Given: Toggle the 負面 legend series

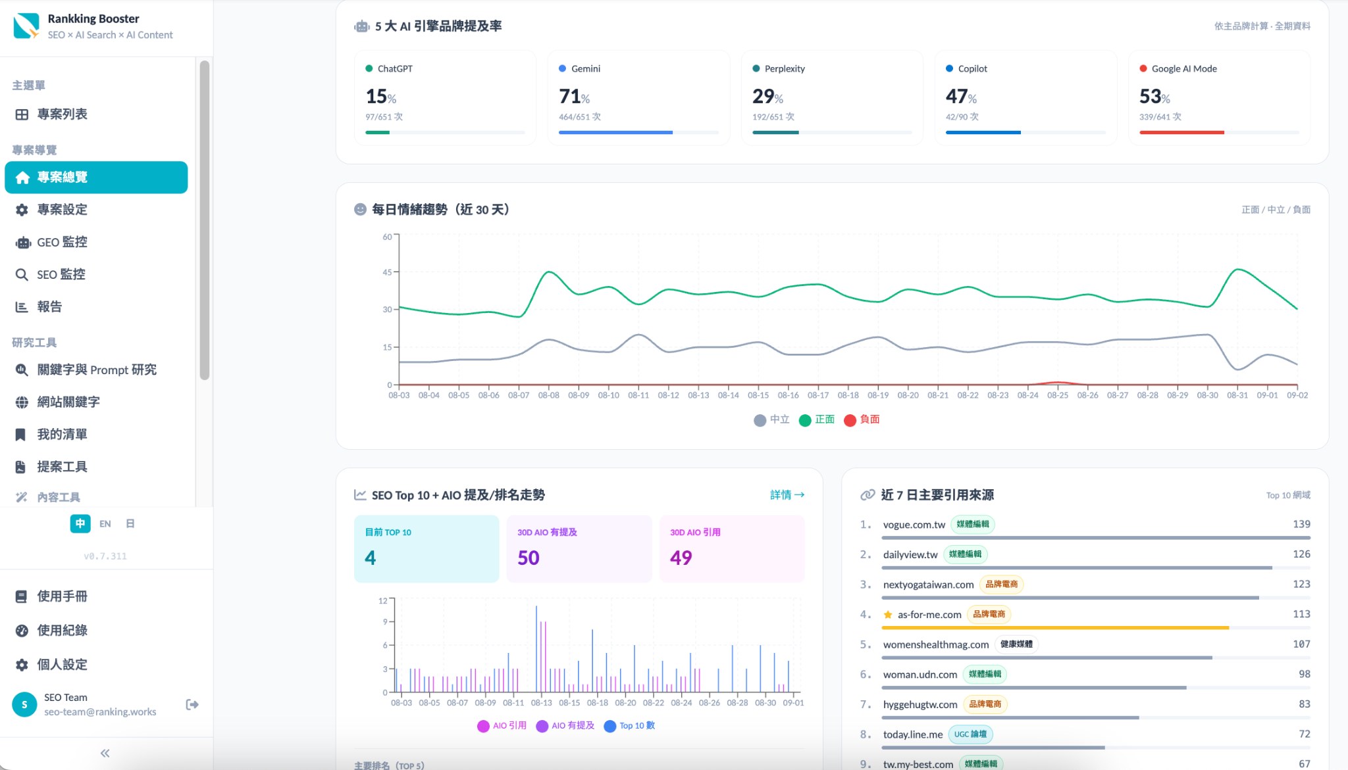Looking at the screenshot, I should coord(862,420).
